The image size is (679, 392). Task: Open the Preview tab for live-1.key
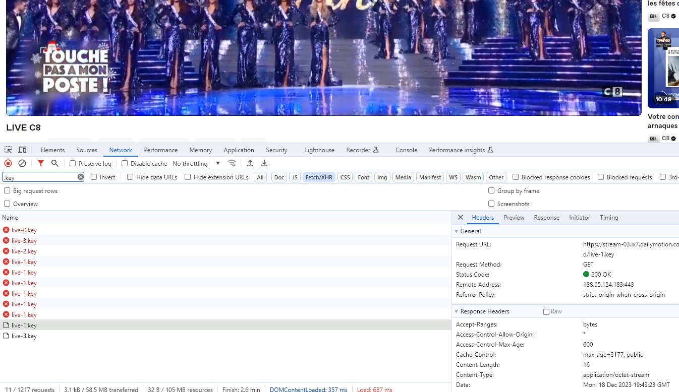514,217
